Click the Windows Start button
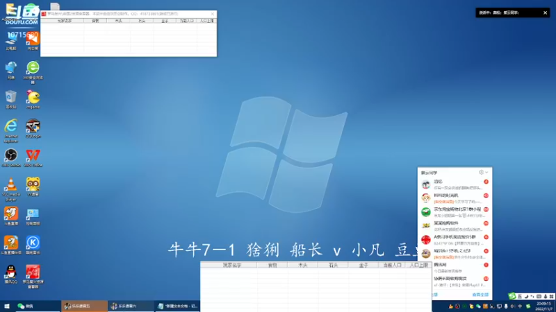Screen dimensions: 556x312 click(x=7, y=306)
